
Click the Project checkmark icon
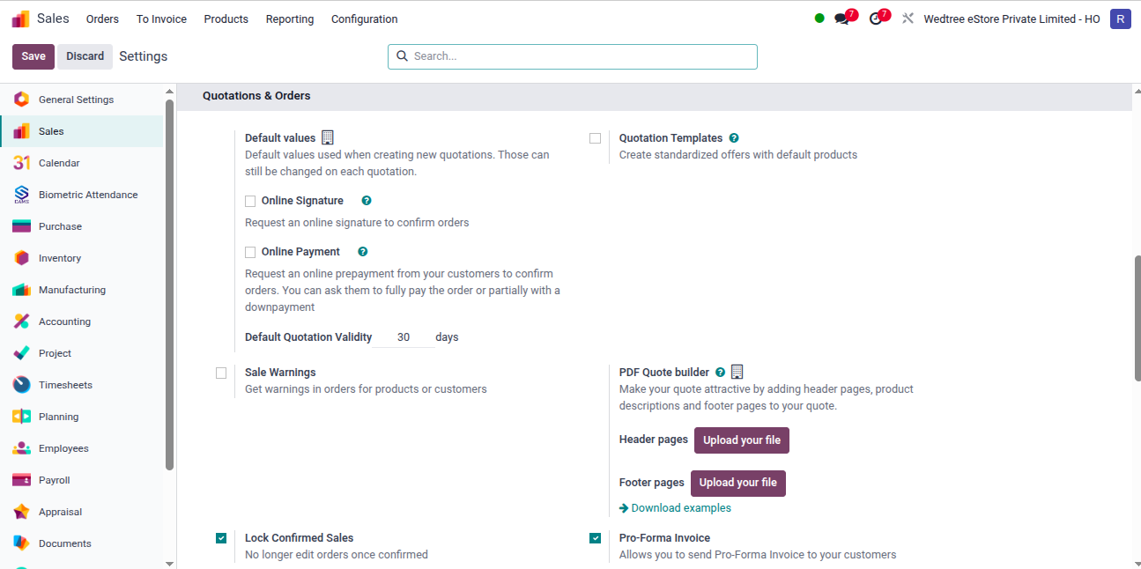[x=22, y=353]
